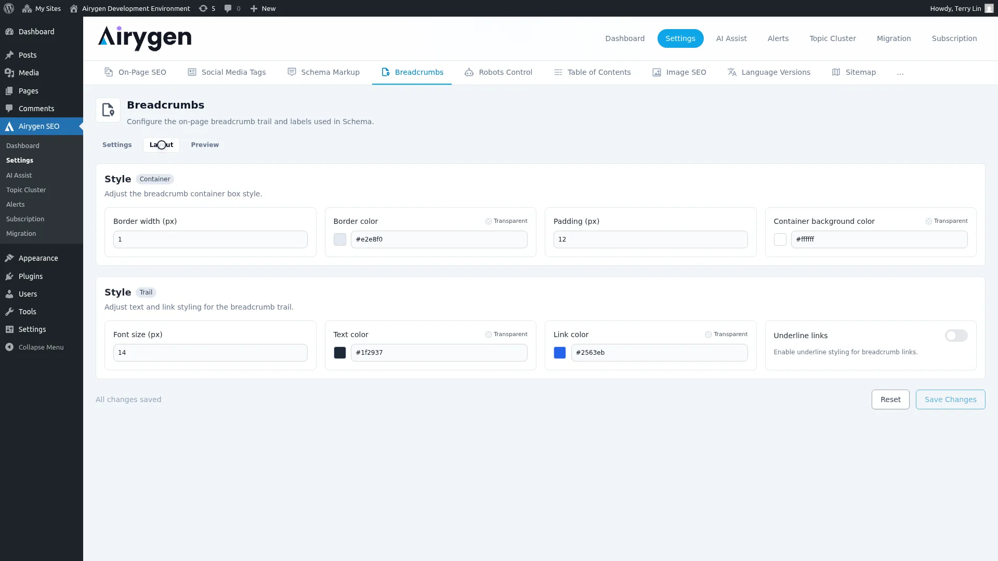Click the On-Page SEO tab icon
998x561 pixels.
pyautogui.click(x=109, y=72)
